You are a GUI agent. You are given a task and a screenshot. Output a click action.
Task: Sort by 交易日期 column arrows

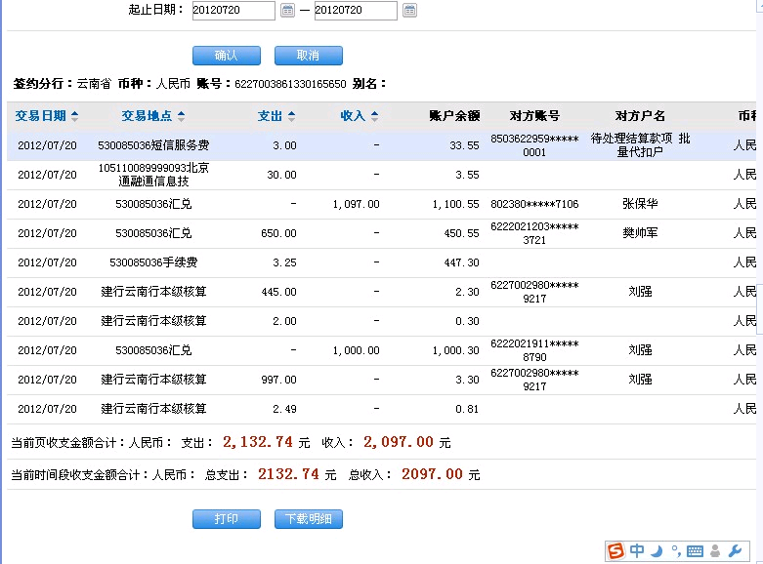tap(75, 116)
